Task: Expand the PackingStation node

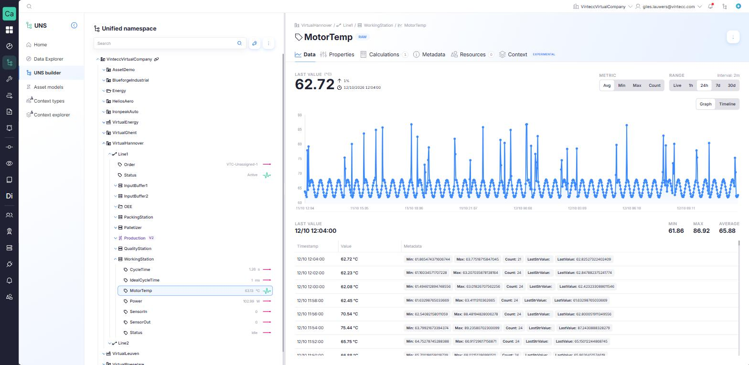Action: point(116,217)
